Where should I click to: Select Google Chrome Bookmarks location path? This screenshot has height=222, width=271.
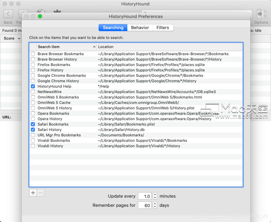point(150,75)
